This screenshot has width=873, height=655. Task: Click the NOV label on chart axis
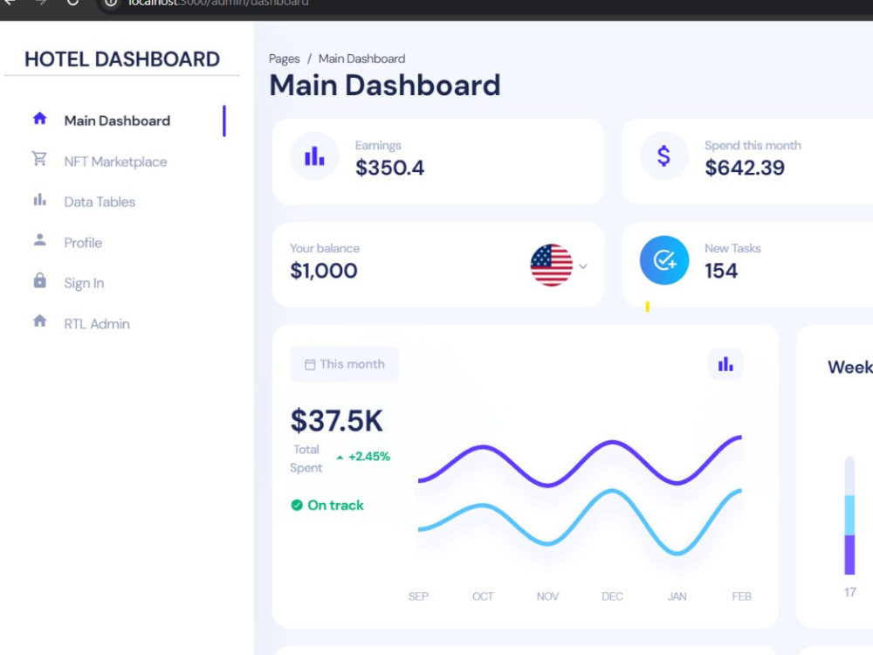point(547,596)
